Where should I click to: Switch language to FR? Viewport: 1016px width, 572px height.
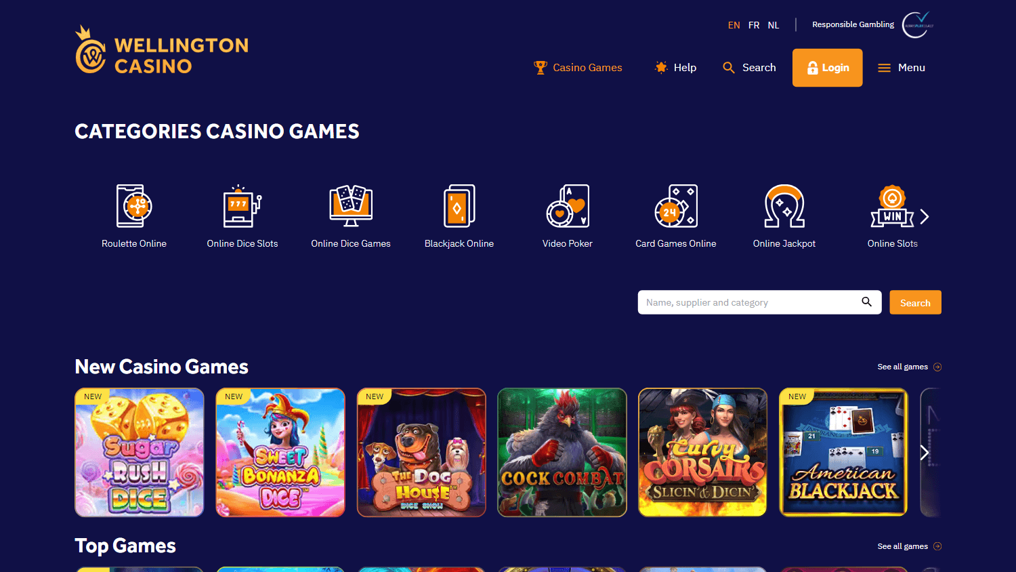(754, 25)
